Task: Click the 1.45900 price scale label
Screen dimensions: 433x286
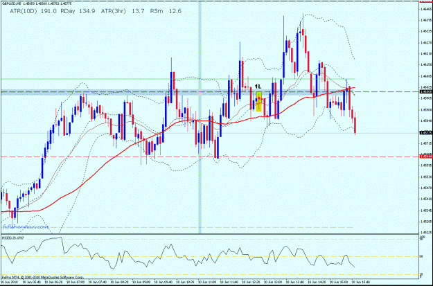Action: pos(426,109)
